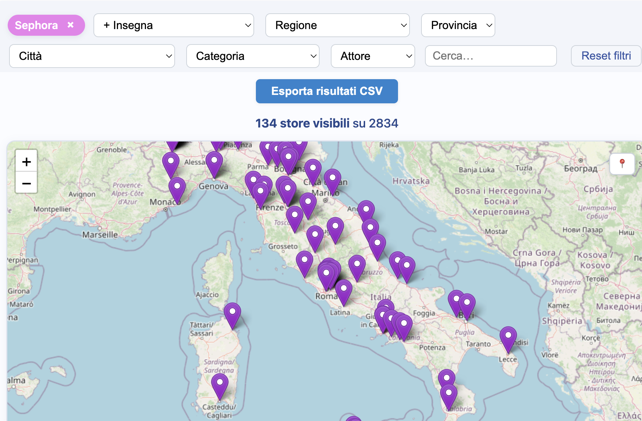The height and width of the screenshot is (421, 642).
Task: Open the Regione dropdown
Action: coord(337,25)
